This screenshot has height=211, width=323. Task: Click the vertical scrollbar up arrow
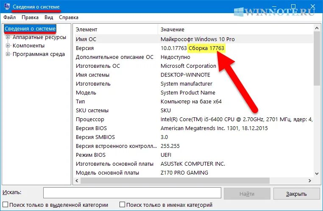tap(317, 28)
